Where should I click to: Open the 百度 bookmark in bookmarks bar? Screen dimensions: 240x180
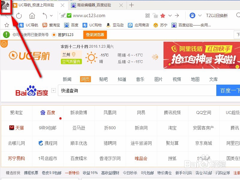point(71,25)
